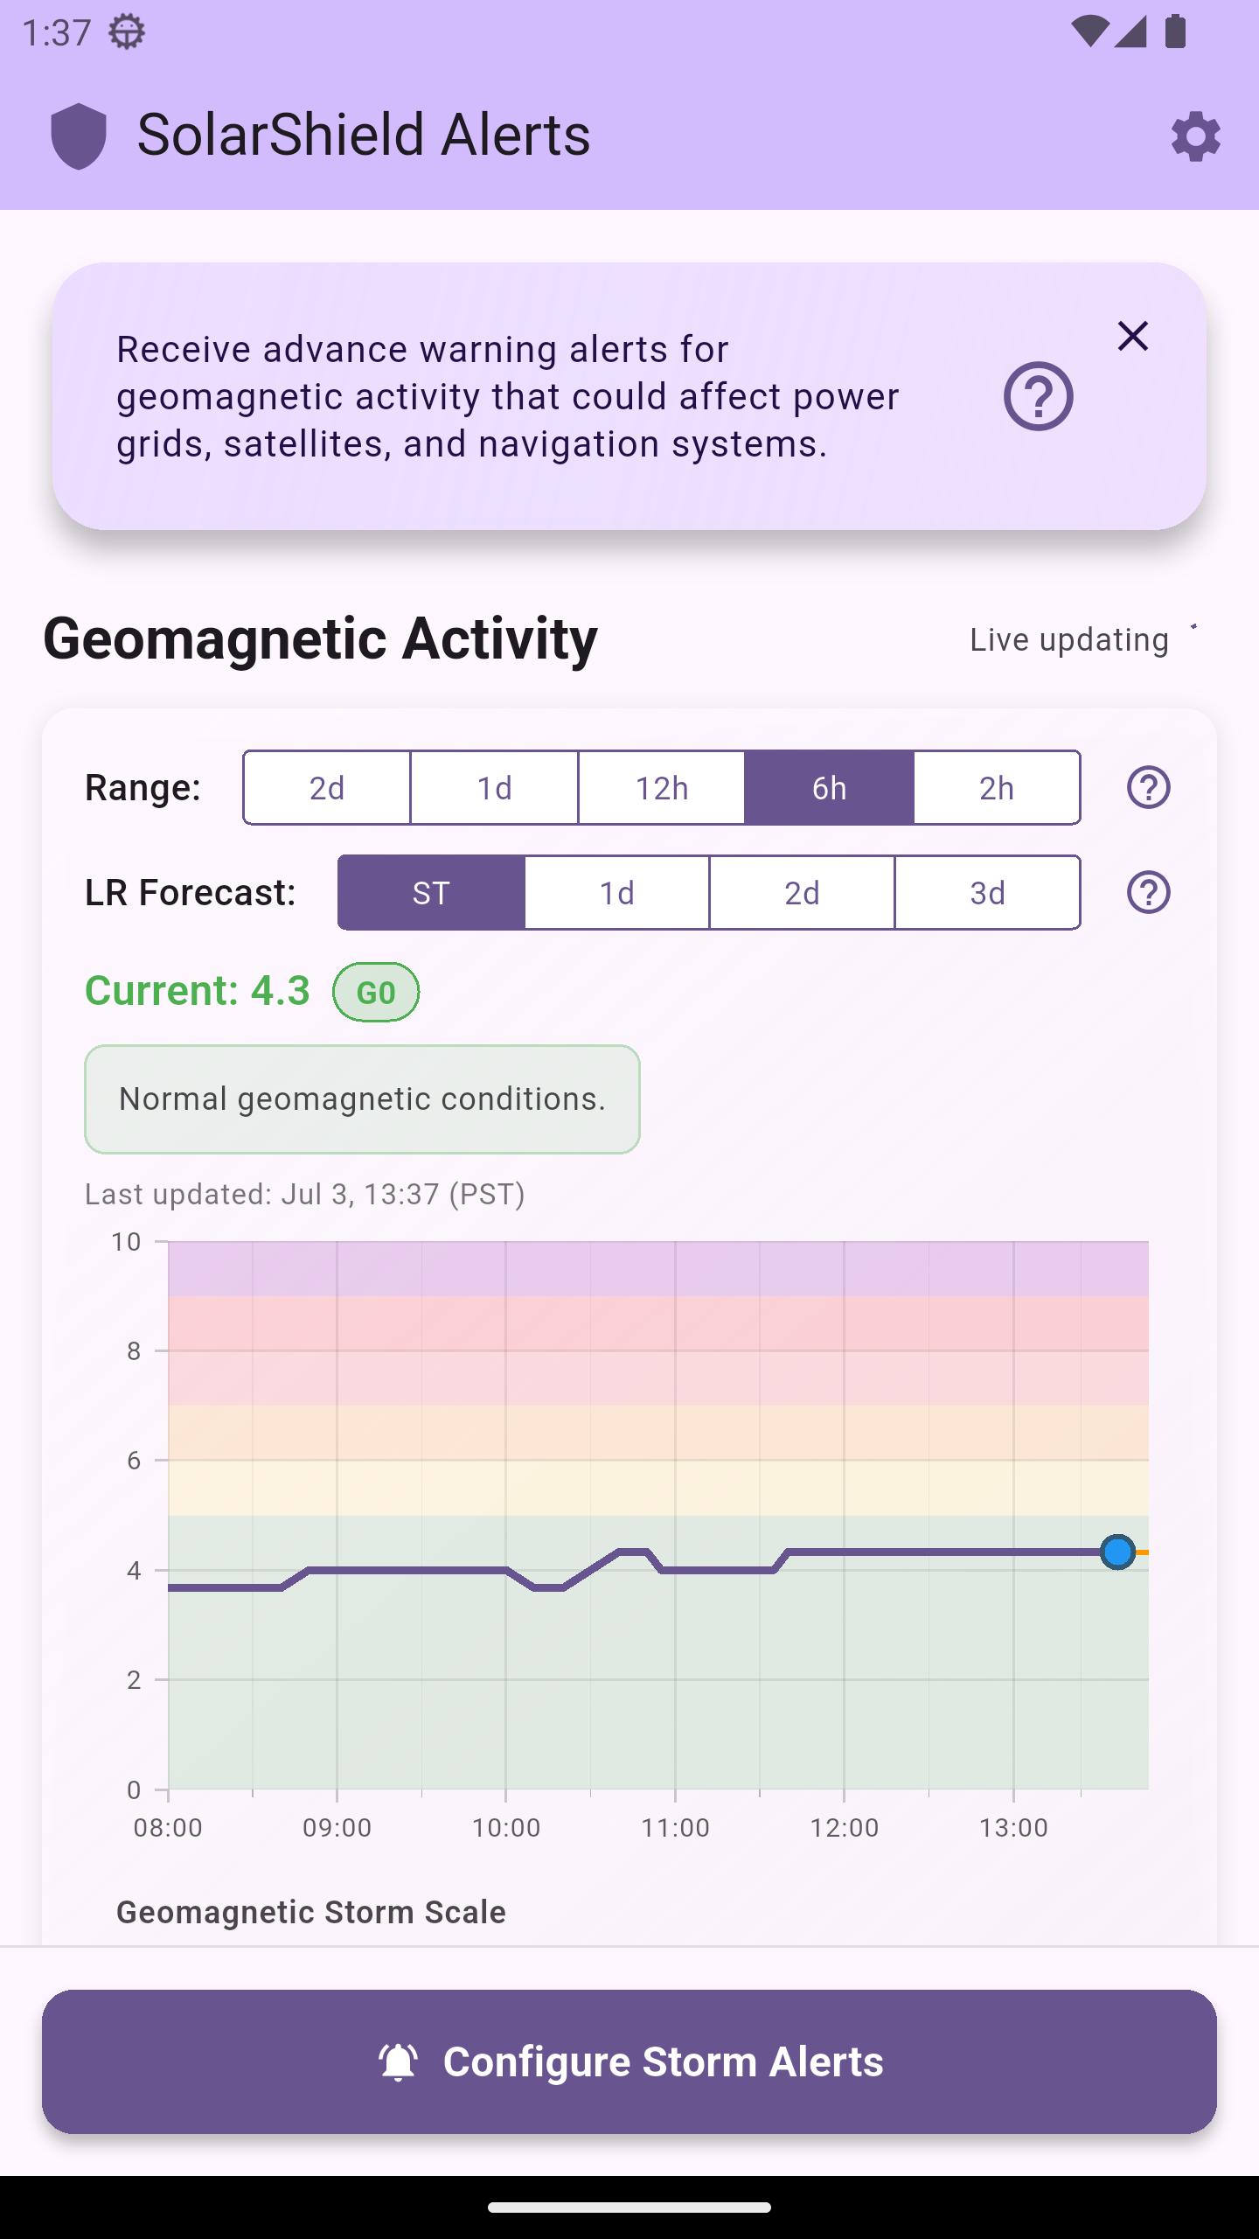Screen dimensions: 1259x2239
Task: Choose 1d LR forecast
Action: tap(616, 892)
